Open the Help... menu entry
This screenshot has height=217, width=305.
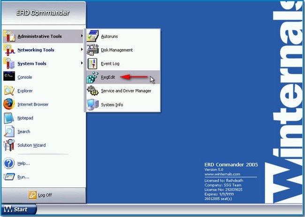(23, 163)
